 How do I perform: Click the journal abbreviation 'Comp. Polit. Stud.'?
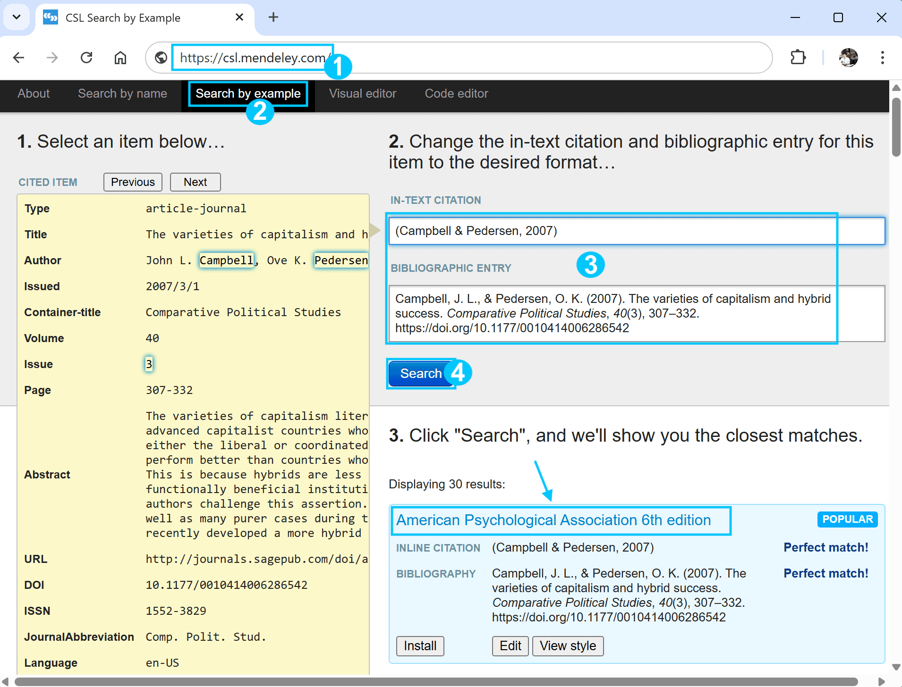[x=206, y=637]
